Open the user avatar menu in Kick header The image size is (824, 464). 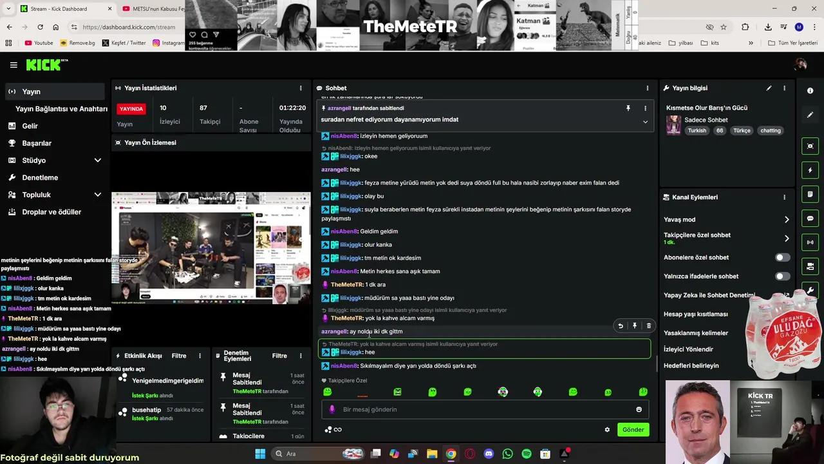(x=801, y=64)
